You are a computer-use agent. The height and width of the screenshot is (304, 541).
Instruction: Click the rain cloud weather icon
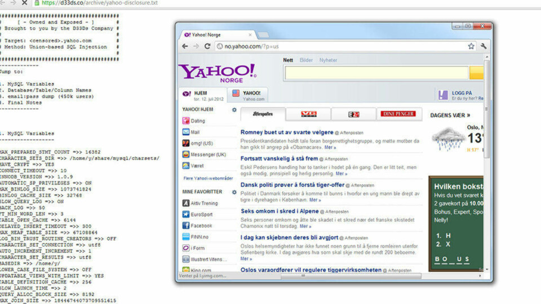click(448, 139)
